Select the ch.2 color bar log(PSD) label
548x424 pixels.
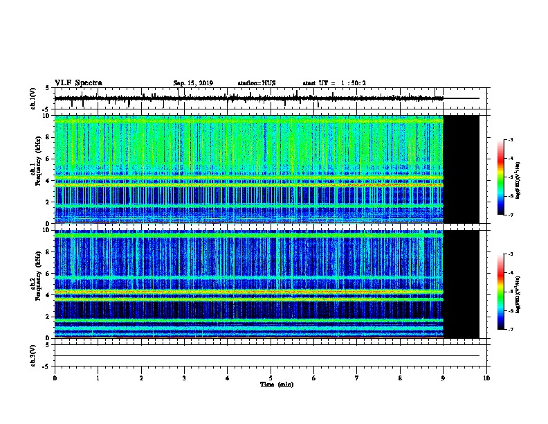(518, 294)
